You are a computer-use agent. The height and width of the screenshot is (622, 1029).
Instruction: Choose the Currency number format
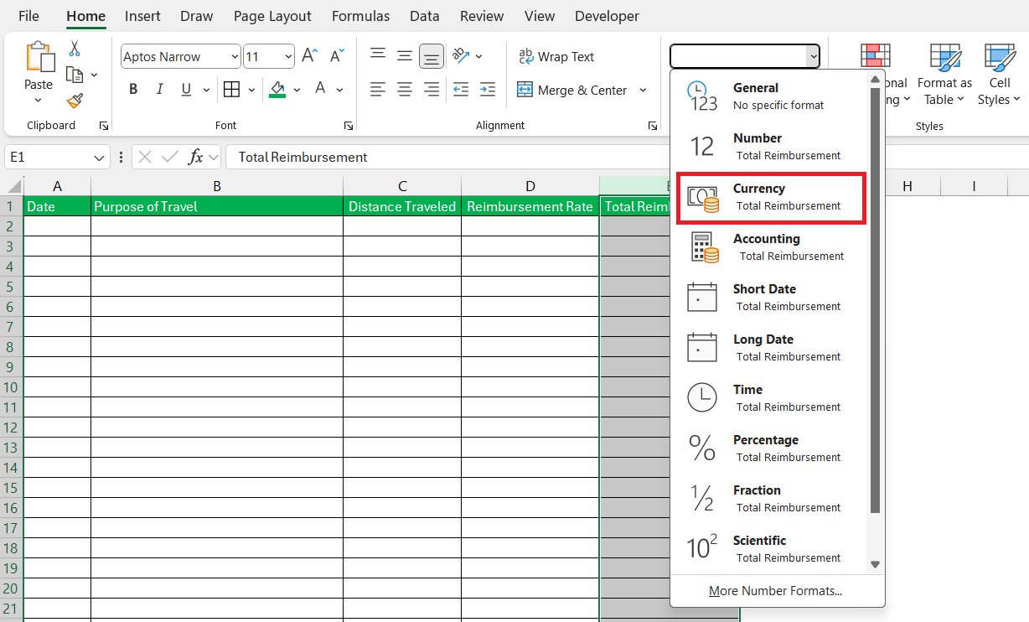771,199
